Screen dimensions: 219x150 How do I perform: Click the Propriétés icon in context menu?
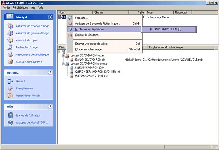pos(70,18)
